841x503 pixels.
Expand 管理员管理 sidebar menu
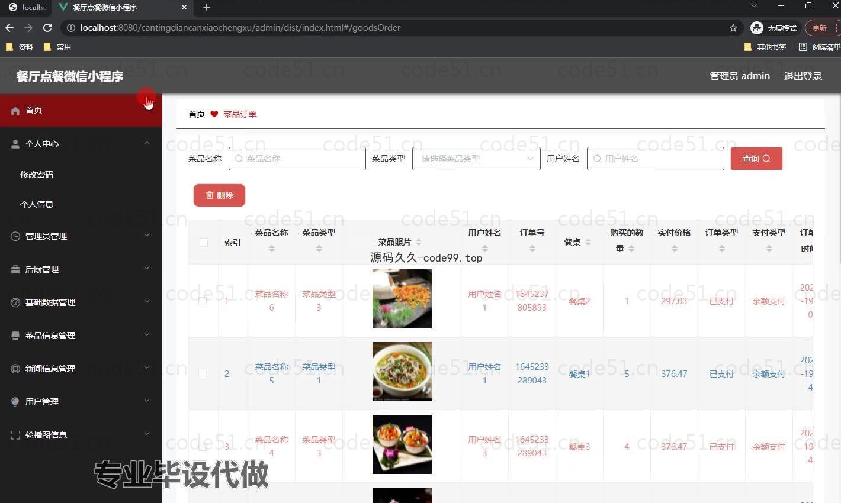(x=81, y=236)
